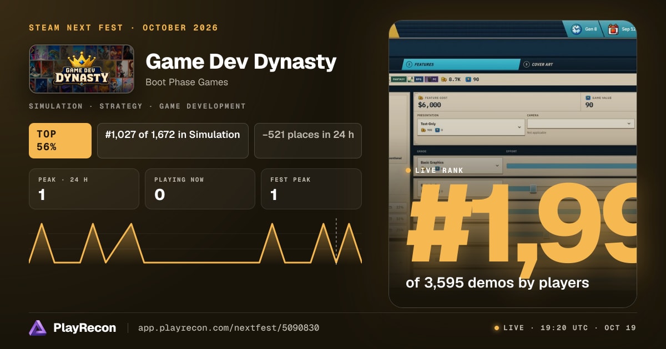The height and width of the screenshot is (349, 666).
Task: Click the Effort bar next to Basic Graphics
Action: point(571,166)
